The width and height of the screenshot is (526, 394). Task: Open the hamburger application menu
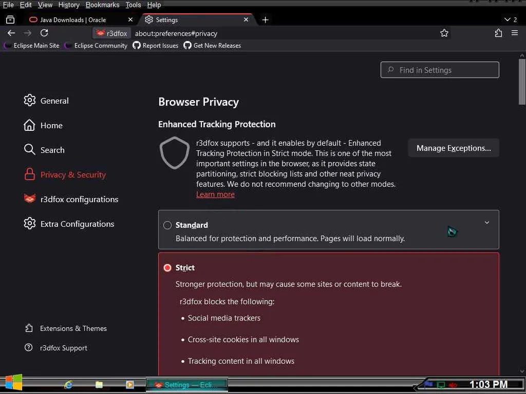coord(515,33)
